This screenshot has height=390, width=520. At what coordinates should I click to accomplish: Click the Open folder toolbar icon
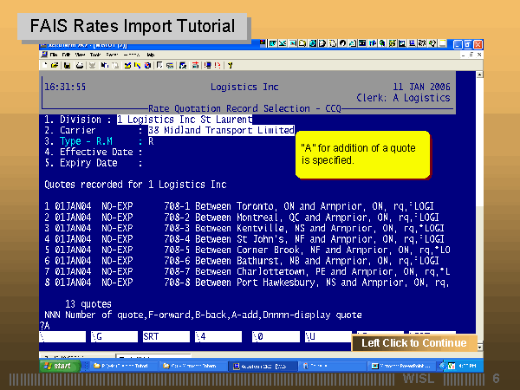click(x=55, y=65)
